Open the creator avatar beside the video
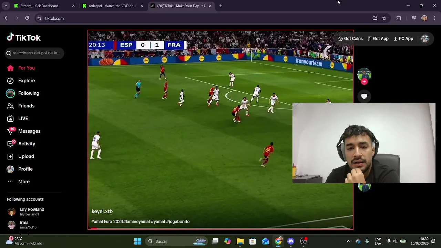This screenshot has height=248, width=441. [364, 75]
